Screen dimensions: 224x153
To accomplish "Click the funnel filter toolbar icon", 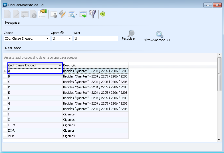I will (x=92, y=14).
